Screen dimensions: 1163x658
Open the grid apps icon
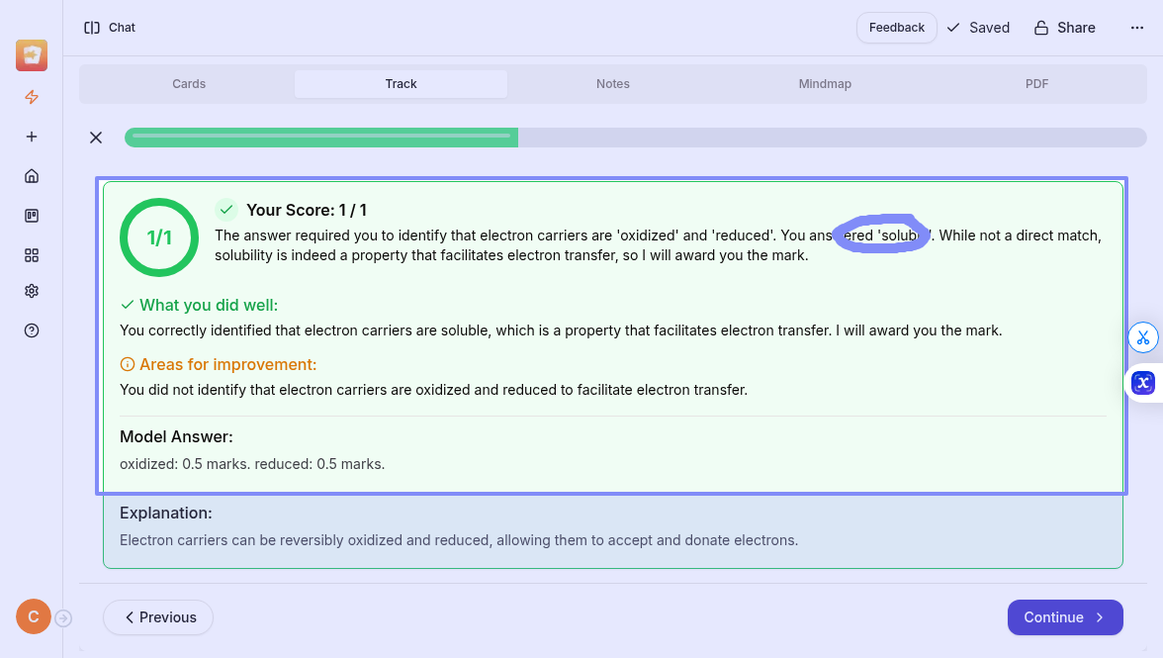tap(32, 255)
